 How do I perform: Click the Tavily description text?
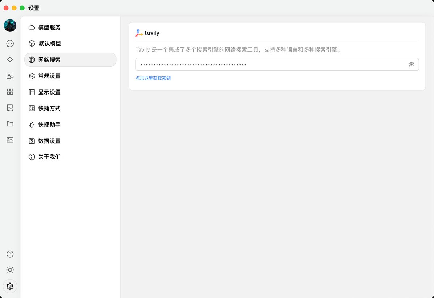[238, 50]
